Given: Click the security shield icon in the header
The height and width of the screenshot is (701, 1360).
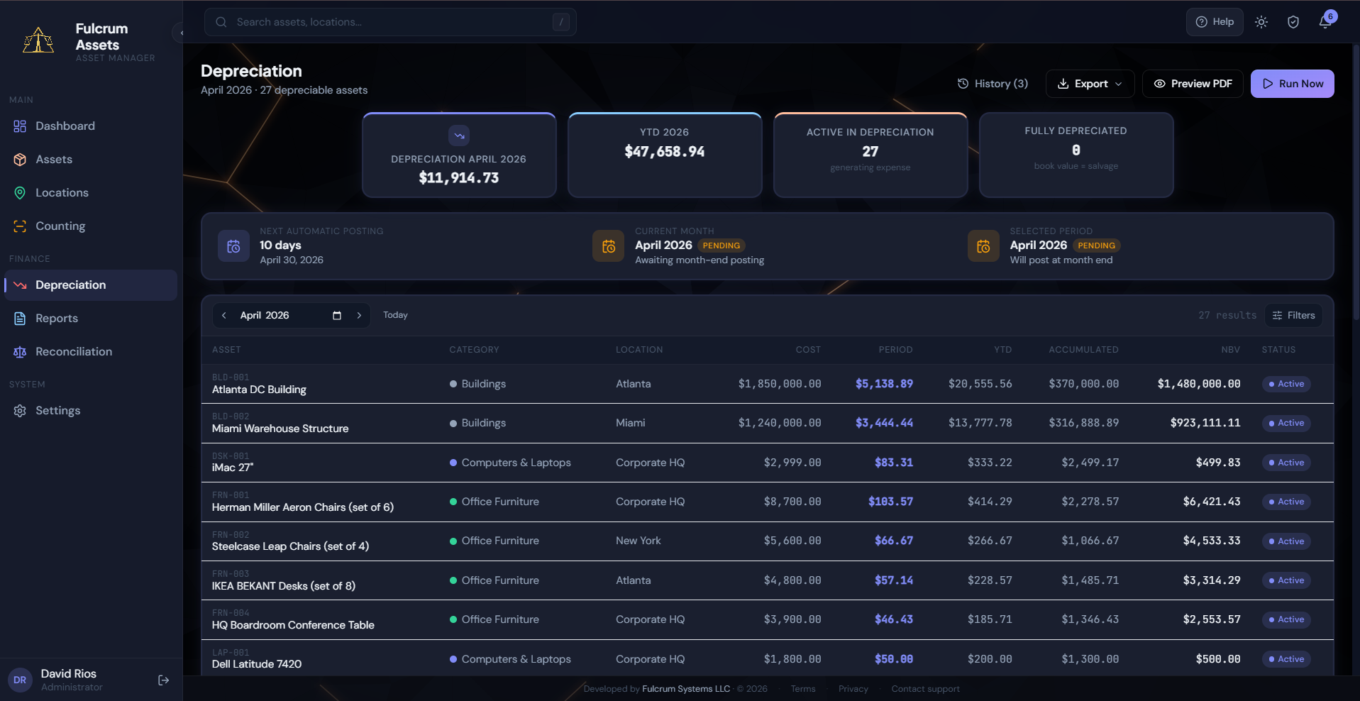Looking at the screenshot, I should click(x=1293, y=22).
